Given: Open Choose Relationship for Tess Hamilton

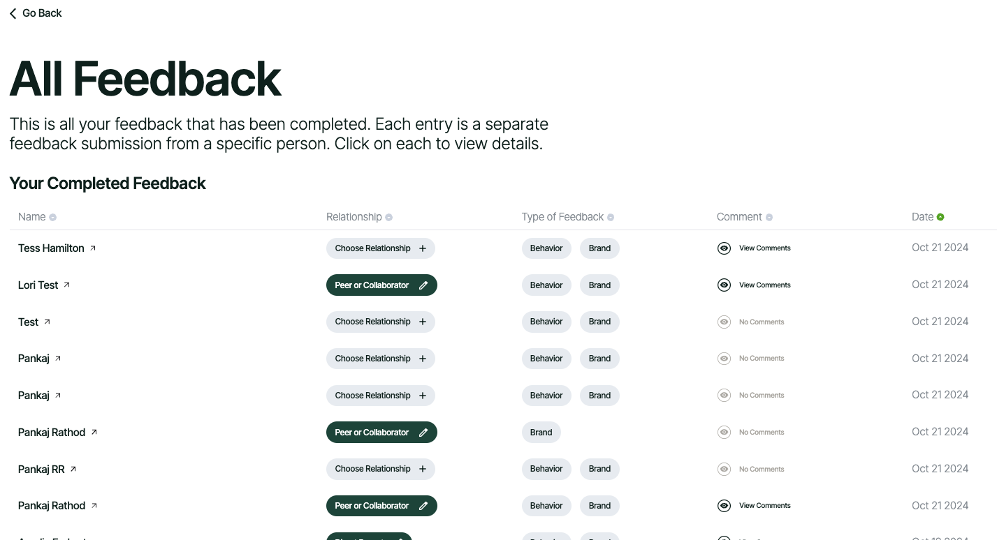Looking at the screenshot, I should [x=380, y=248].
